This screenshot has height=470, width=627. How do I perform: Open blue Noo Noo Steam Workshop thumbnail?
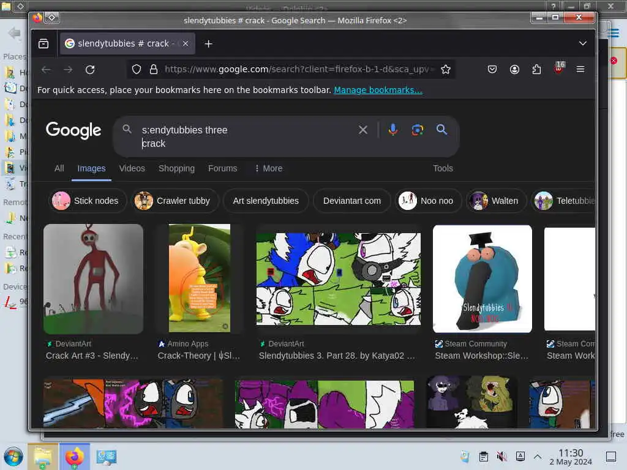[482, 279]
